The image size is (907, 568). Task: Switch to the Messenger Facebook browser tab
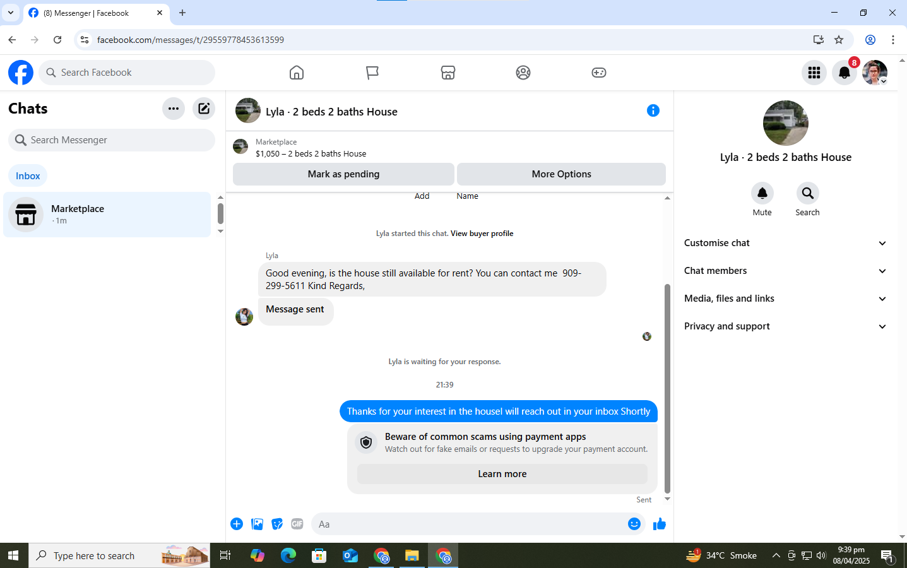tap(95, 13)
